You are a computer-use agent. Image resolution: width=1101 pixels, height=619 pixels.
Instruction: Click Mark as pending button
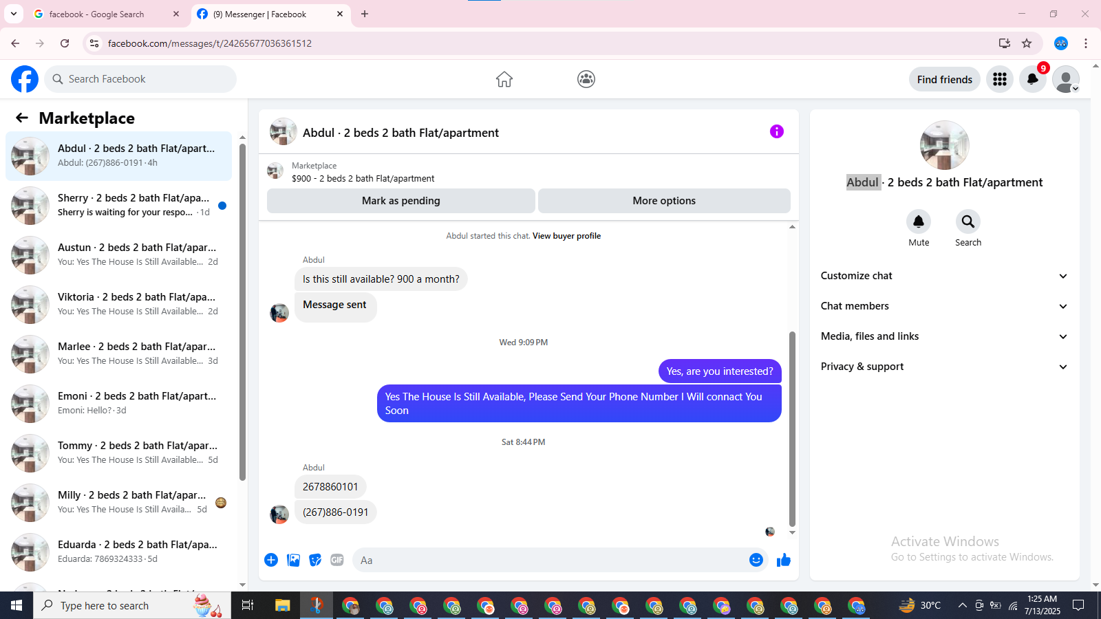[x=401, y=201]
